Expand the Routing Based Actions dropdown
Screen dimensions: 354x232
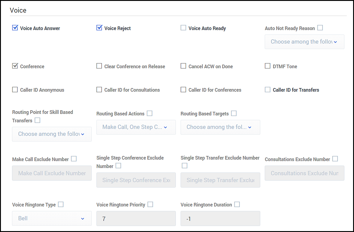click(136, 127)
